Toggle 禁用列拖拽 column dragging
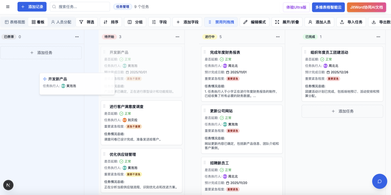391x195 pixels. (221, 22)
